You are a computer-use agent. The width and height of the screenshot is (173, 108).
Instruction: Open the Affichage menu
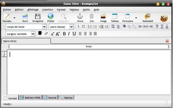coord(33,10)
